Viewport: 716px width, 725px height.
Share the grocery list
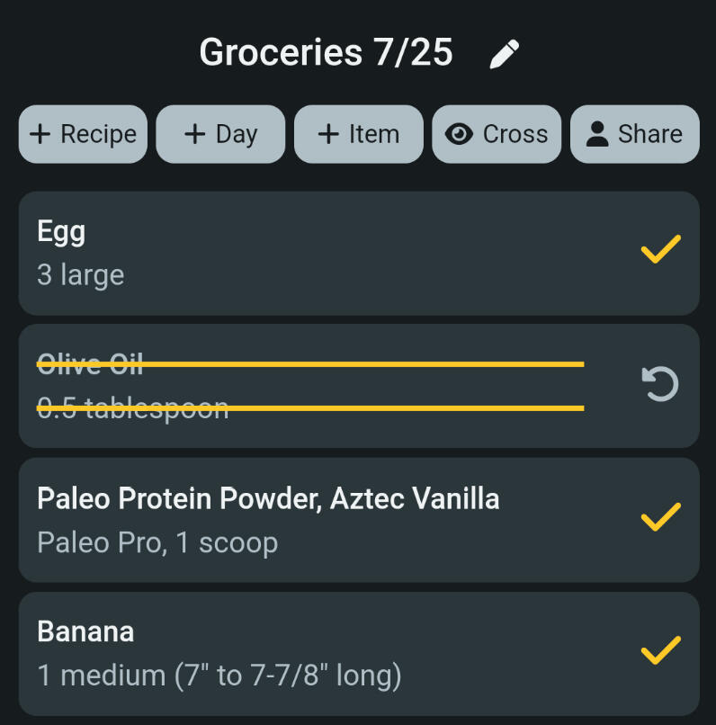click(635, 134)
